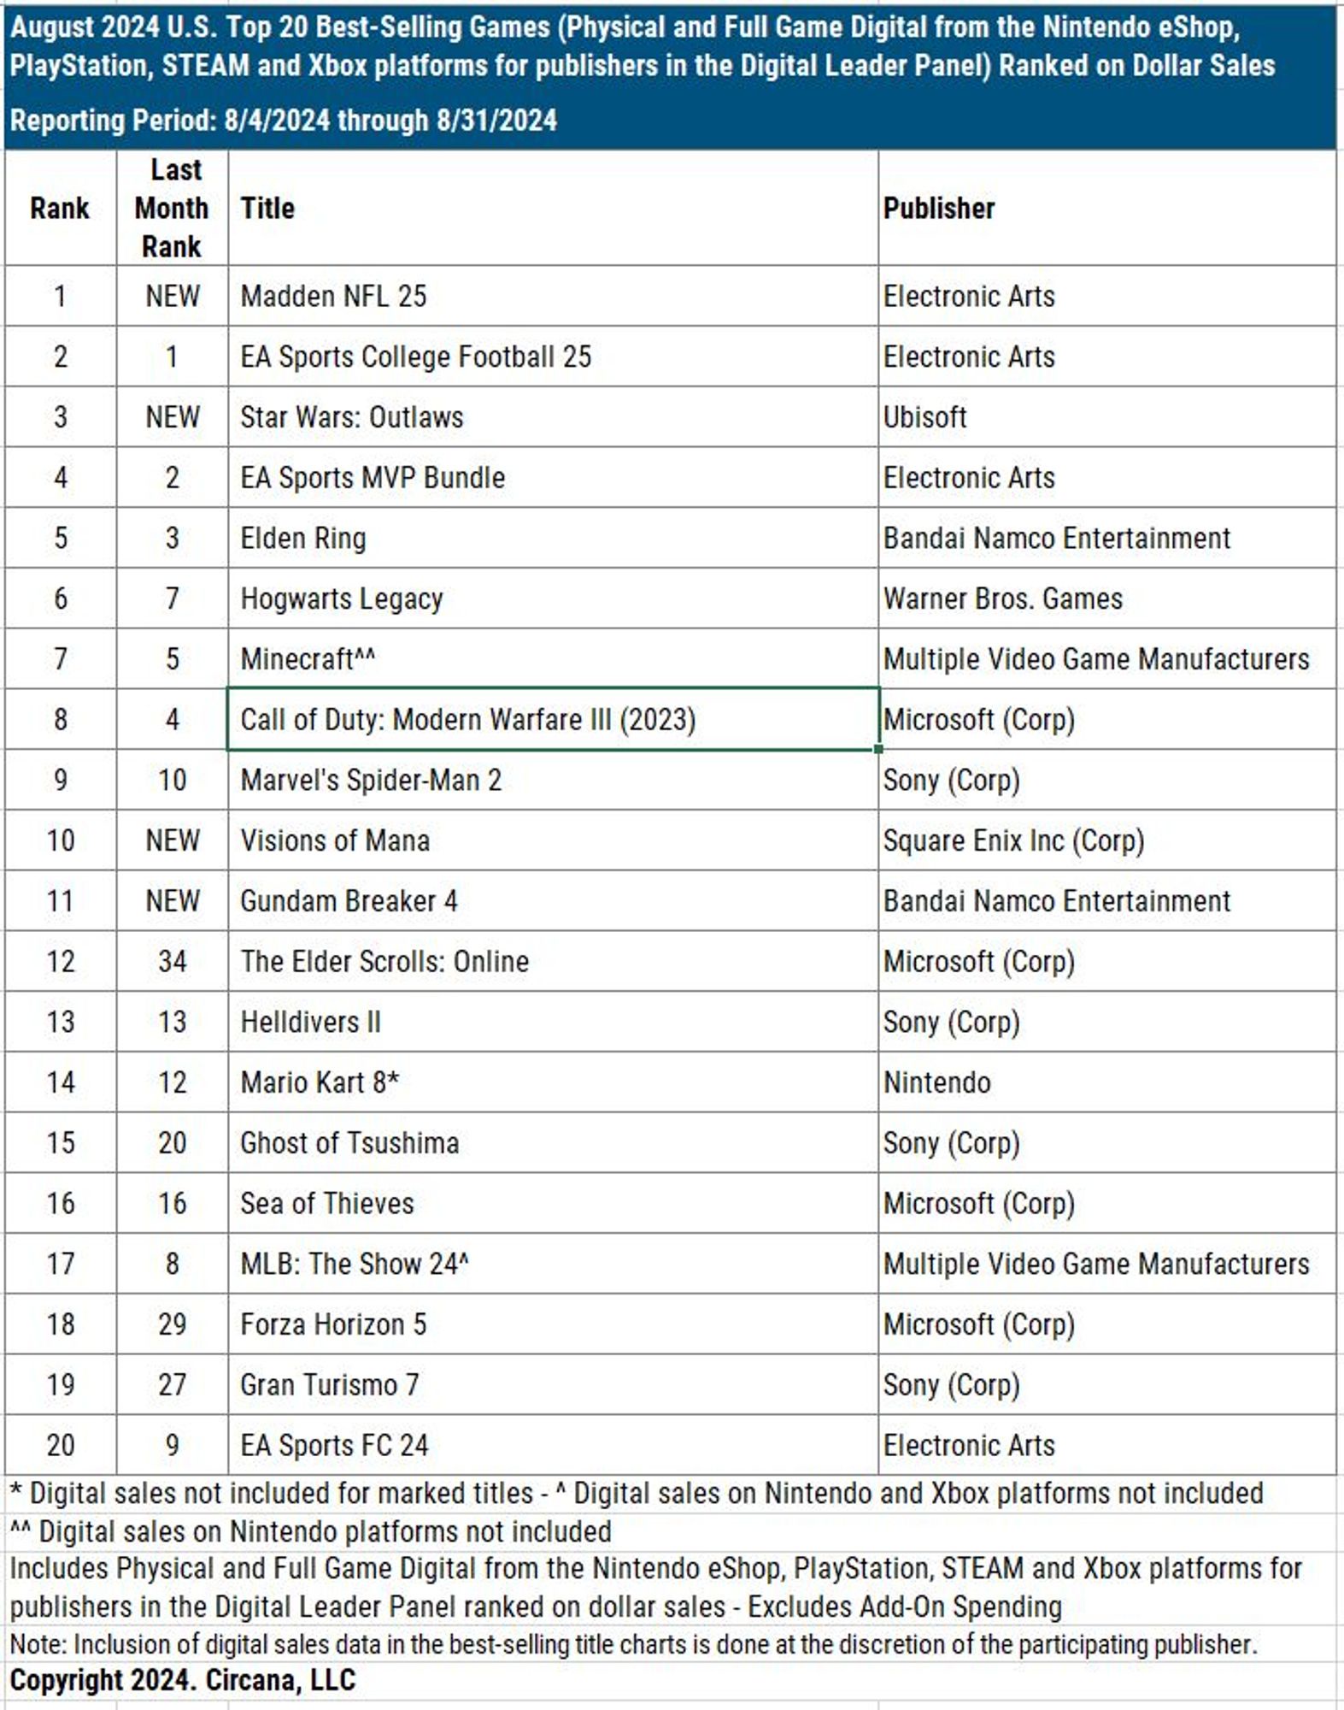Image resolution: width=1344 pixels, height=1710 pixels.
Task: Click the Hogwarts Legacy cell
Action: (x=553, y=598)
